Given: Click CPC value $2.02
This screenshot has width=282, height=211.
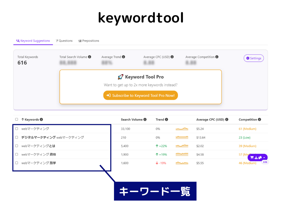Looking at the screenshot, I should click(200, 146).
